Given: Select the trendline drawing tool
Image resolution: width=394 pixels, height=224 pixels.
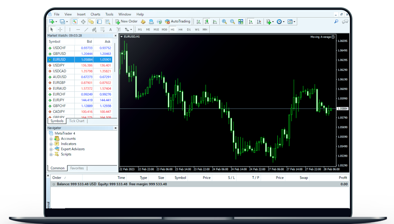Looking at the screenshot, I should click(x=86, y=30).
